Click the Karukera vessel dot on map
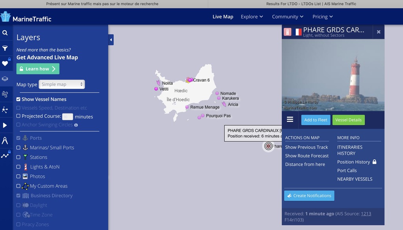 point(219,98)
